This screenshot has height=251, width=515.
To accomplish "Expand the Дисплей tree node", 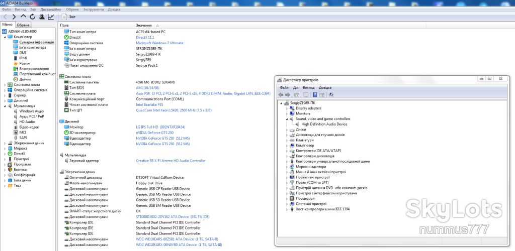I will [x=5, y=100].
